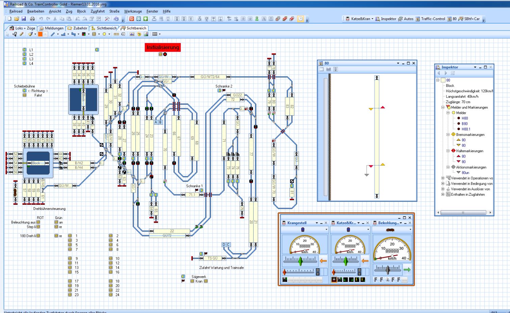Collapse the 'Melder und Markierungen' tree node
Image resolution: width=510 pixels, height=313 pixels.
(443, 107)
